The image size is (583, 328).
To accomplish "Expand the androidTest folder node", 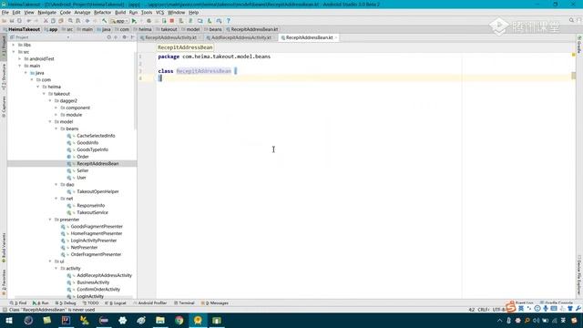I will [20, 58].
